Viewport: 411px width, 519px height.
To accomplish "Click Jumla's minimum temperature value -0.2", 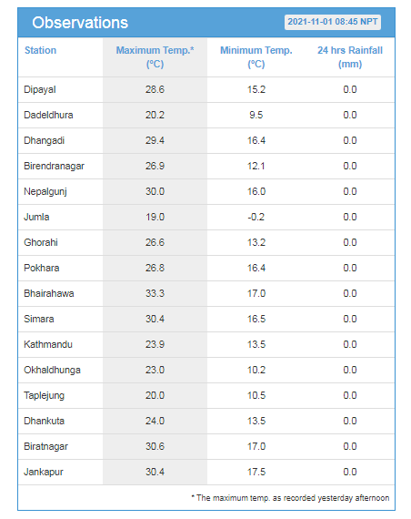I will [x=256, y=217].
